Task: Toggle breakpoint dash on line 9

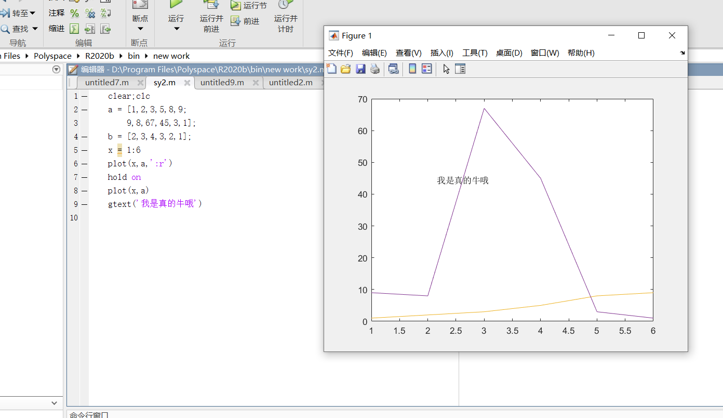Action: pyautogui.click(x=84, y=204)
